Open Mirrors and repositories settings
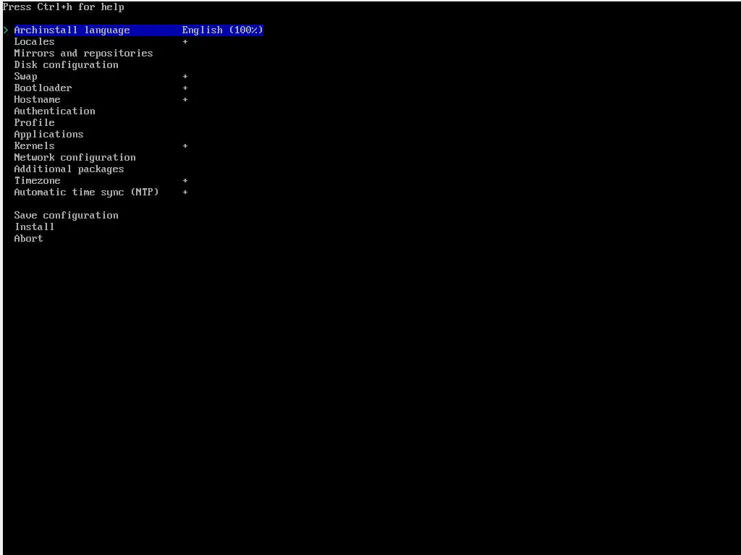The image size is (741, 555). [83, 54]
